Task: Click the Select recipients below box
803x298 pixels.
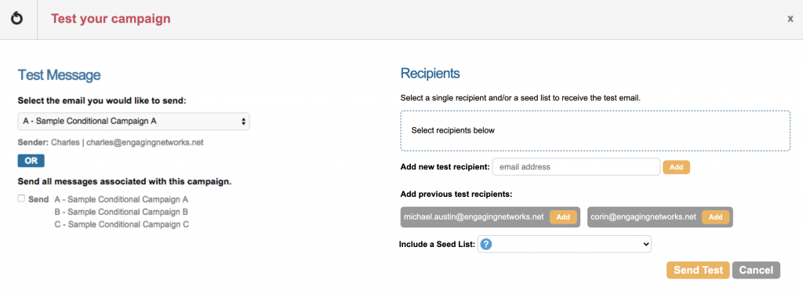Action: pos(595,130)
